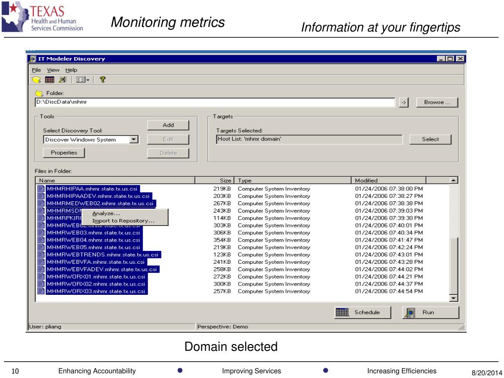Close the IT Modeler Discovery window
Image resolution: width=504 pixels, height=378 pixels.
[x=461, y=59]
